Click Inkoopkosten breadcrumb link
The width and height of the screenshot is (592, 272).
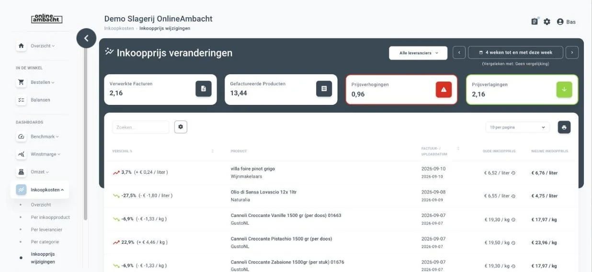(x=119, y=28)
